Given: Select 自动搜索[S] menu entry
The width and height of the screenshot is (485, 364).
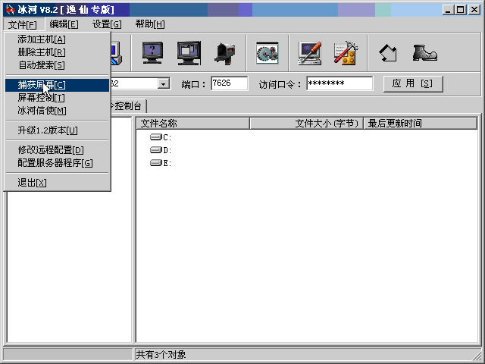Looking at the screenshot, I should 58,65.
